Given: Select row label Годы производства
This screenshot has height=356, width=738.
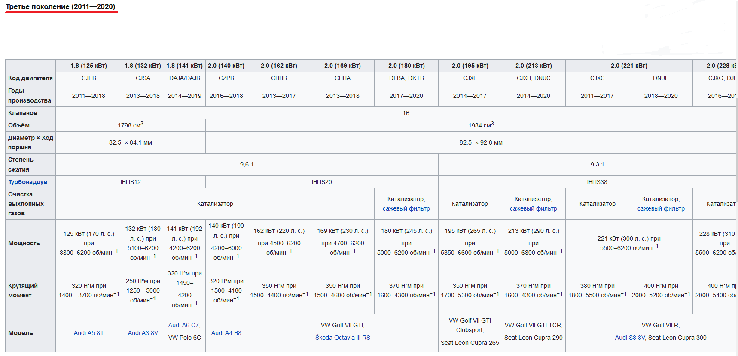Looking at the screenshot, I should [30, 95].
